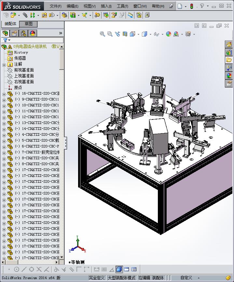Switch to the 装配体 tab
Viewport: 234px width, 282px height.
pos(10,24)
